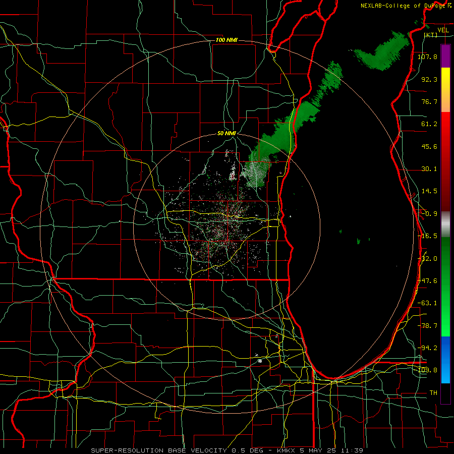Click the [KT] units label
454x454 pixels.
point(430,35)
